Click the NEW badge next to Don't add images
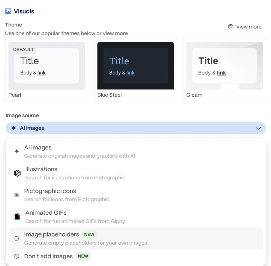The width and height of the screenshot is (271, 266). [83, 256]
